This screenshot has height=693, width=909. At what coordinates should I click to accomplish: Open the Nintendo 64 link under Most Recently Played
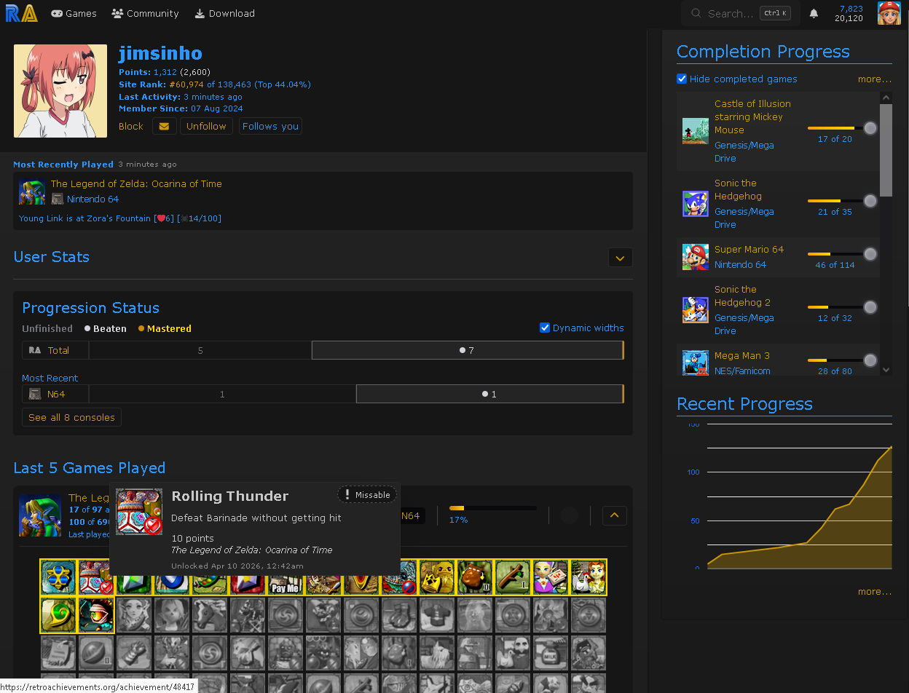93,199
